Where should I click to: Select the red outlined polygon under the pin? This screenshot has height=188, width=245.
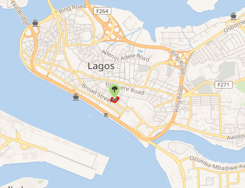pyautogui.click(x=115, y=100)
